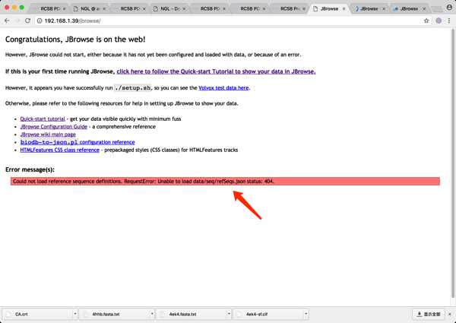Switch to the RCSB Pr tab
Screen dimensions: 456x323
(x=289, y=9)
